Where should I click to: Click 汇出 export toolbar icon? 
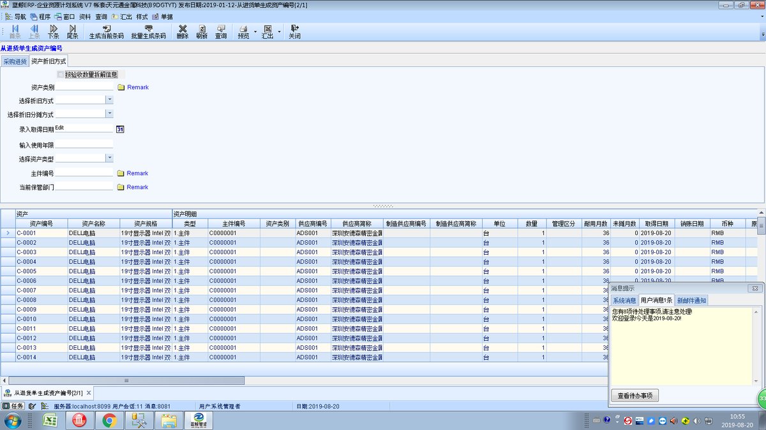267,32
